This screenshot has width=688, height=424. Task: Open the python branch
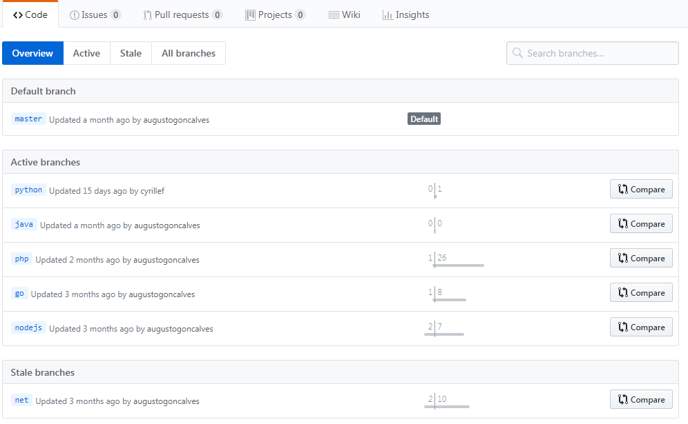(x=28, y=190)
